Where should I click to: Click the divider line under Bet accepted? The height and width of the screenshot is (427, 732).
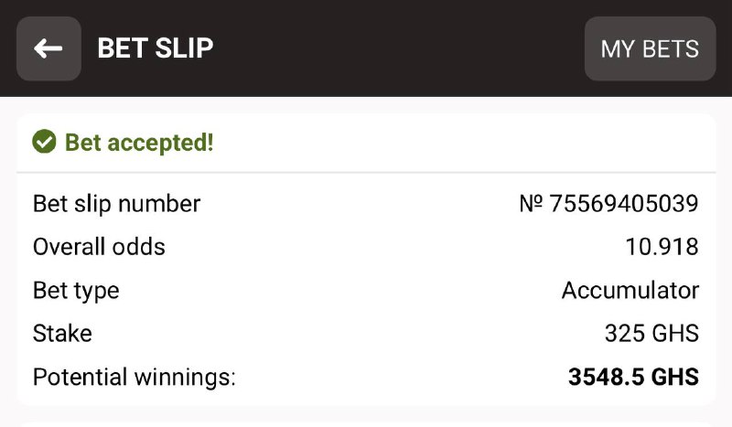point(366,172)
